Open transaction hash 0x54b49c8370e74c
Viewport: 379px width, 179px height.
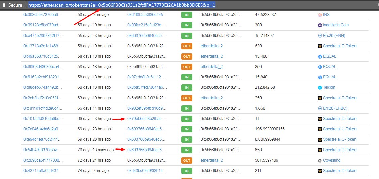(x=43, y=150)
